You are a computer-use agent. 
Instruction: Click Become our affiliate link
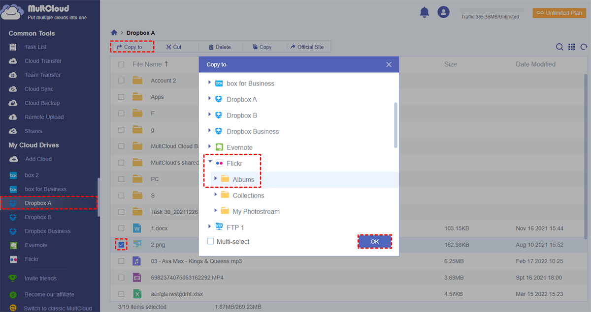(x=49, y=295)
